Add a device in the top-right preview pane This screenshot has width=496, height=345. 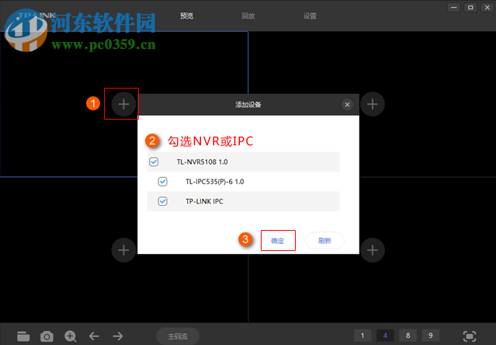click(373, 104)
